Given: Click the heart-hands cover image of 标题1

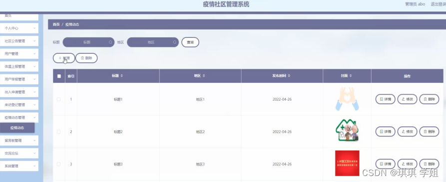Looking at the screenshot, I should 347,99.
